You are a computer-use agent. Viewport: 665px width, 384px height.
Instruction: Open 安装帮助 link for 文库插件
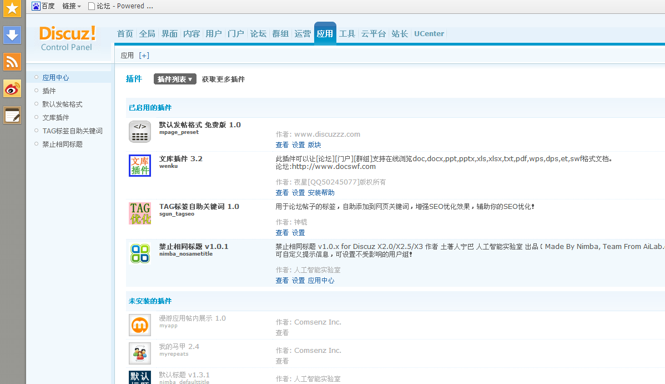point(321,193)
